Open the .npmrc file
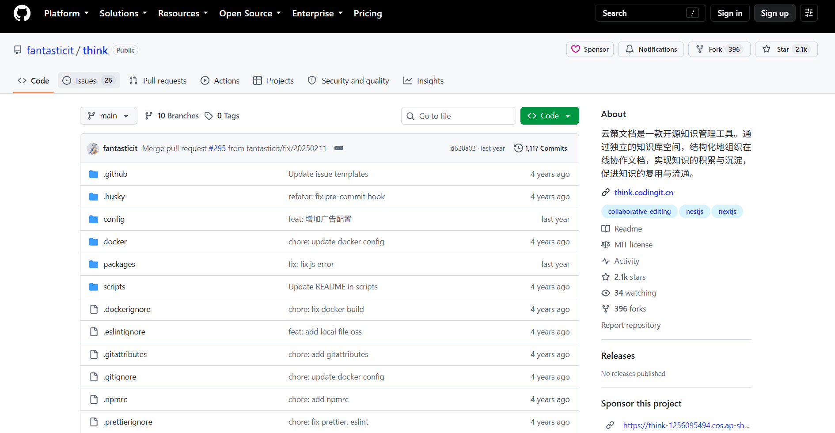 [115, 399]
